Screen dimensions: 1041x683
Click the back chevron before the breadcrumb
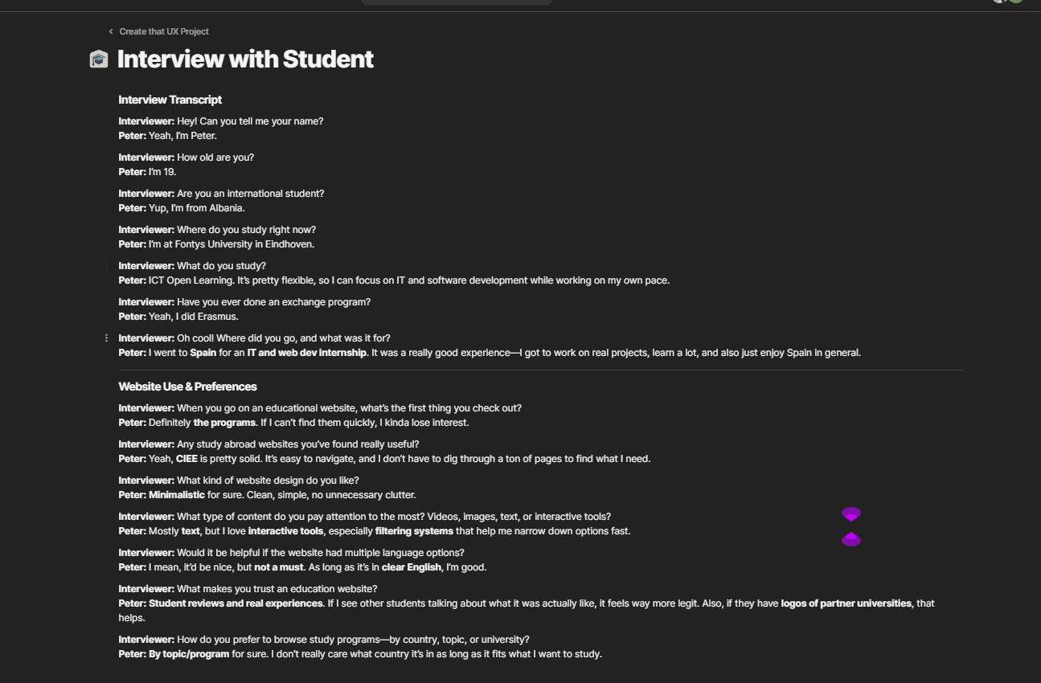tap(109, 31)
